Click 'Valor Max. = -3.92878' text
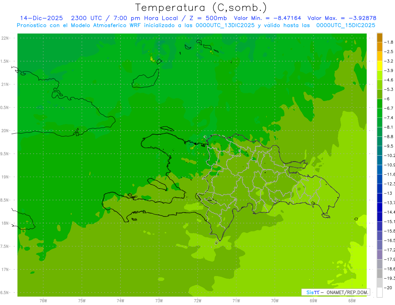 pos(342,18)
